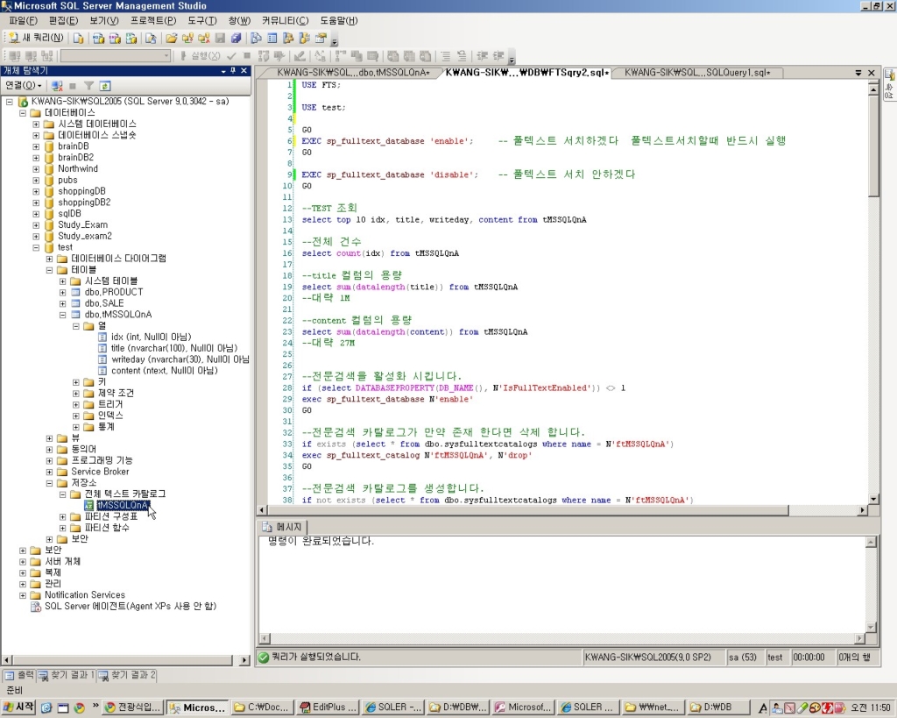897x718 pixels.
Task: Select the content (ntext) column
Action: 164,371
